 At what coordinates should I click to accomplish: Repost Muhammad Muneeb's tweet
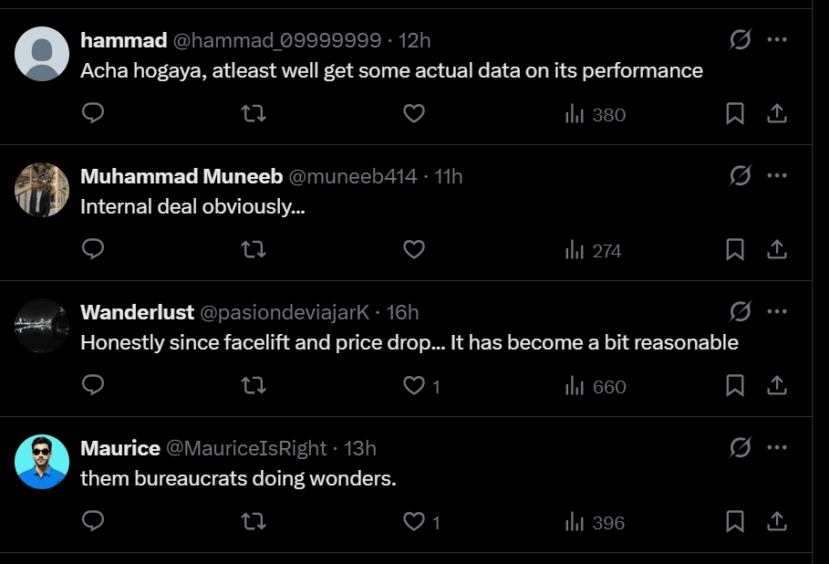pyautogui.click(x=253, y=249)
